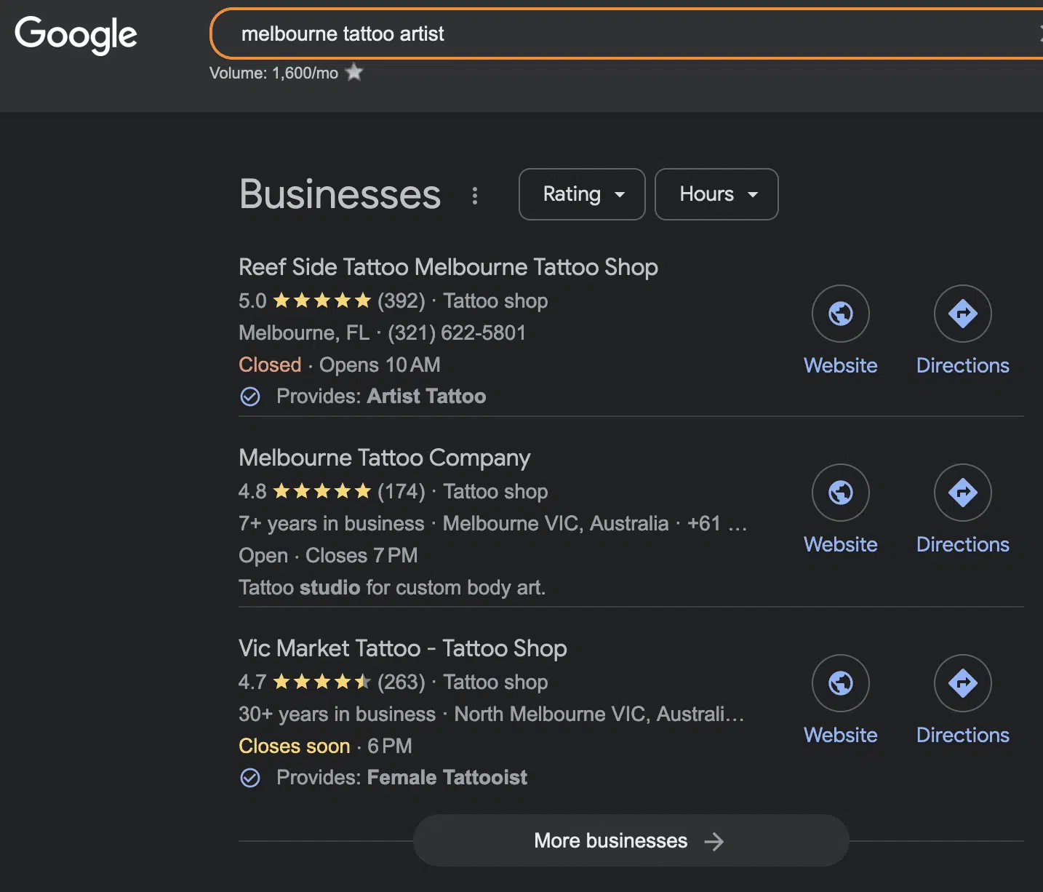Open the Businesses three-dot options menu

pos(475,195)
